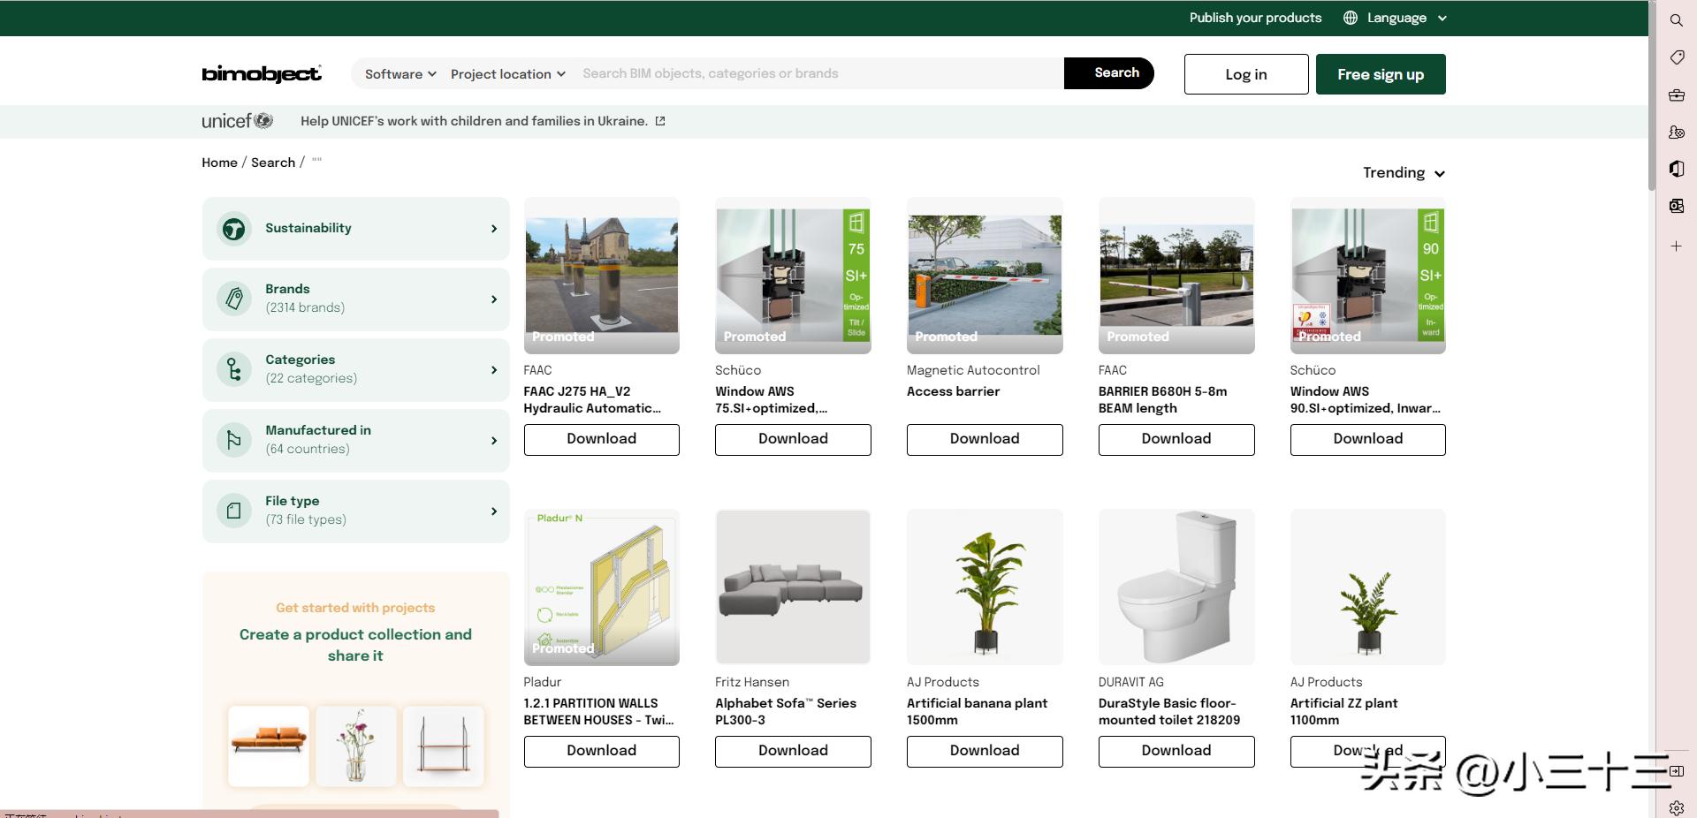This screenshot has width=1697, height=818.
Task: Open the browser sidebar search icon
Action: 1676,20
